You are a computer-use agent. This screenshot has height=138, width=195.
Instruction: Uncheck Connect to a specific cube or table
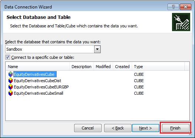coord(7,57)
